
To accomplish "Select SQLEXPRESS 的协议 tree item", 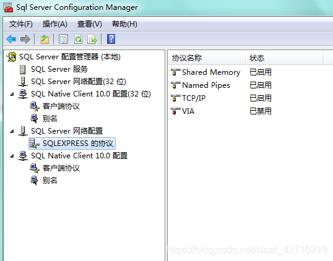I will 72,143.
